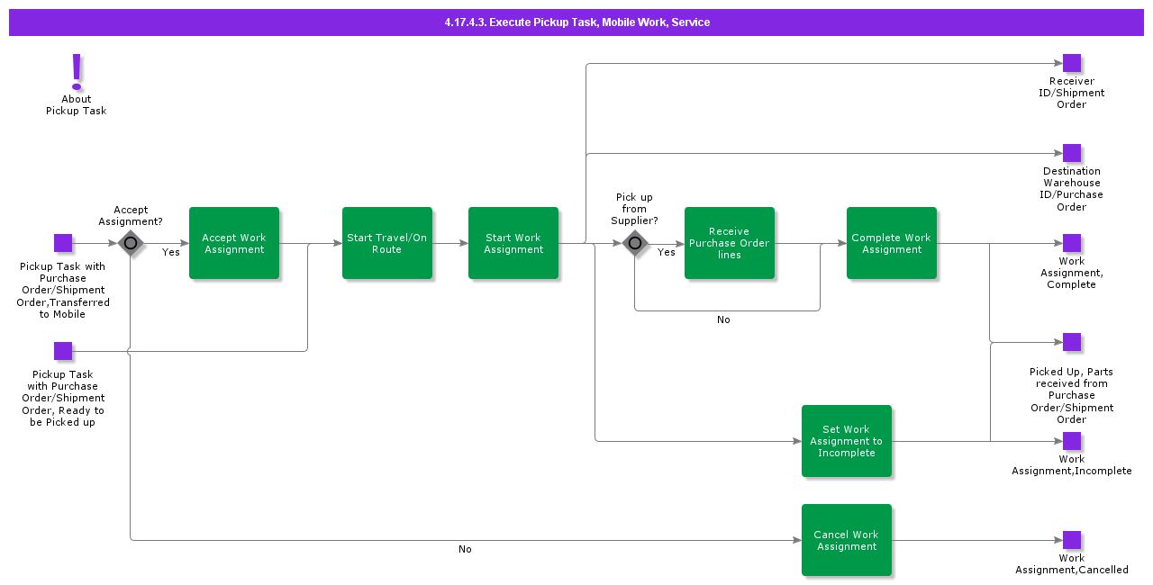Open the Accept Work Assignment step
This screenshot has height=585, width=1153.
tap(234, 243)
